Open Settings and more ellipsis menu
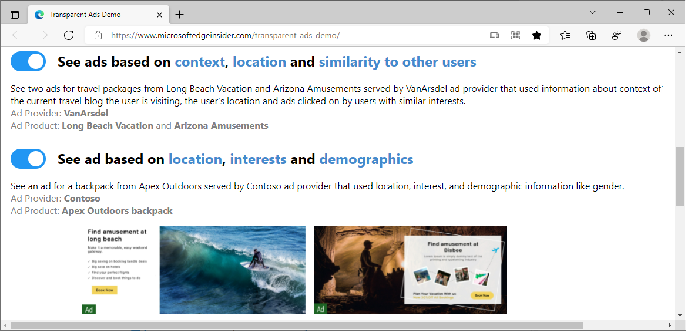The image size is (686, 331). coord(668,35)
